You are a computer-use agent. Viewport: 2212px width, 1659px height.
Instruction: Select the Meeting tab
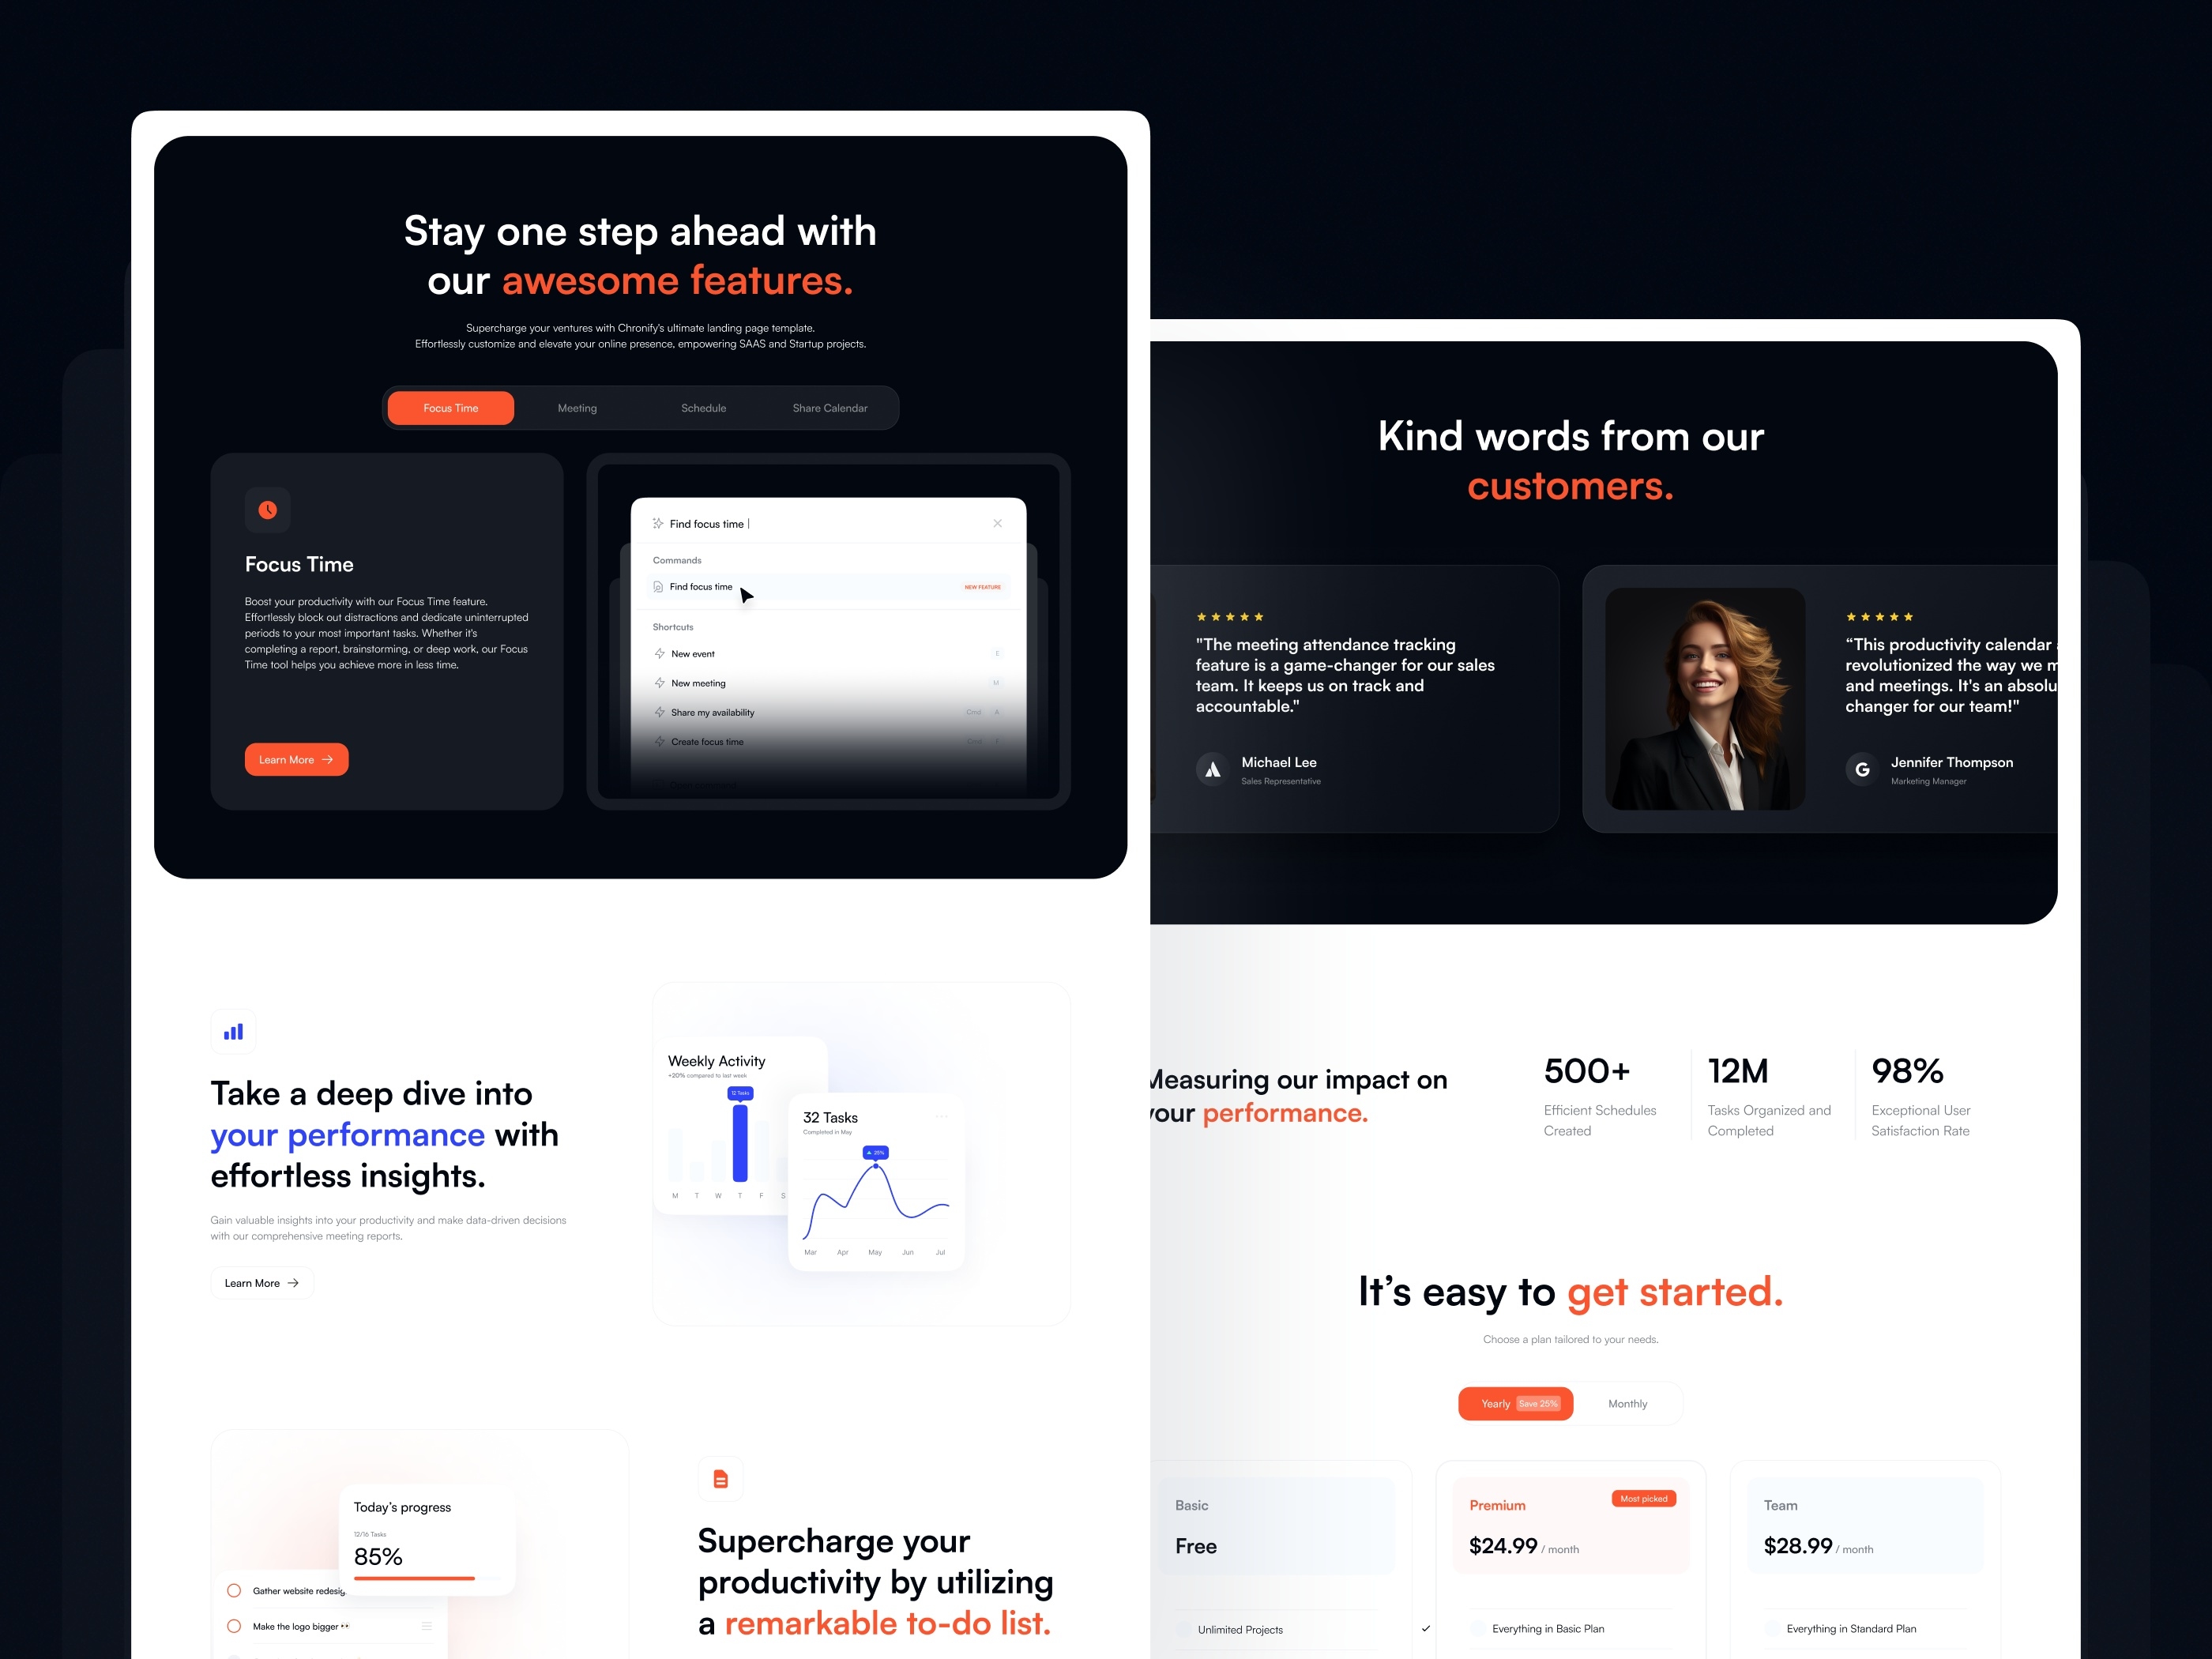(x=575, y=408)
